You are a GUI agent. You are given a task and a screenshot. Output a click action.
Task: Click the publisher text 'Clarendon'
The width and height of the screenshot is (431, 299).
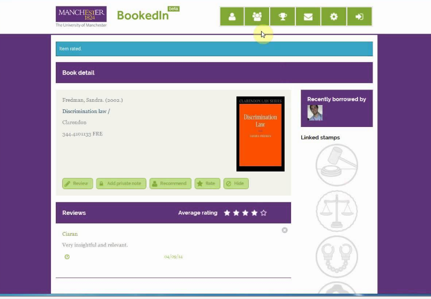point(74,123)
